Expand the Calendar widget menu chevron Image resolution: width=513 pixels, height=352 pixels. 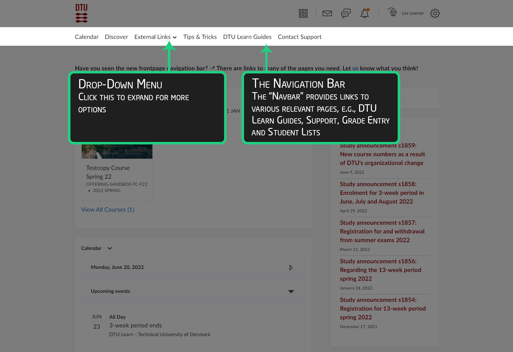110,248
